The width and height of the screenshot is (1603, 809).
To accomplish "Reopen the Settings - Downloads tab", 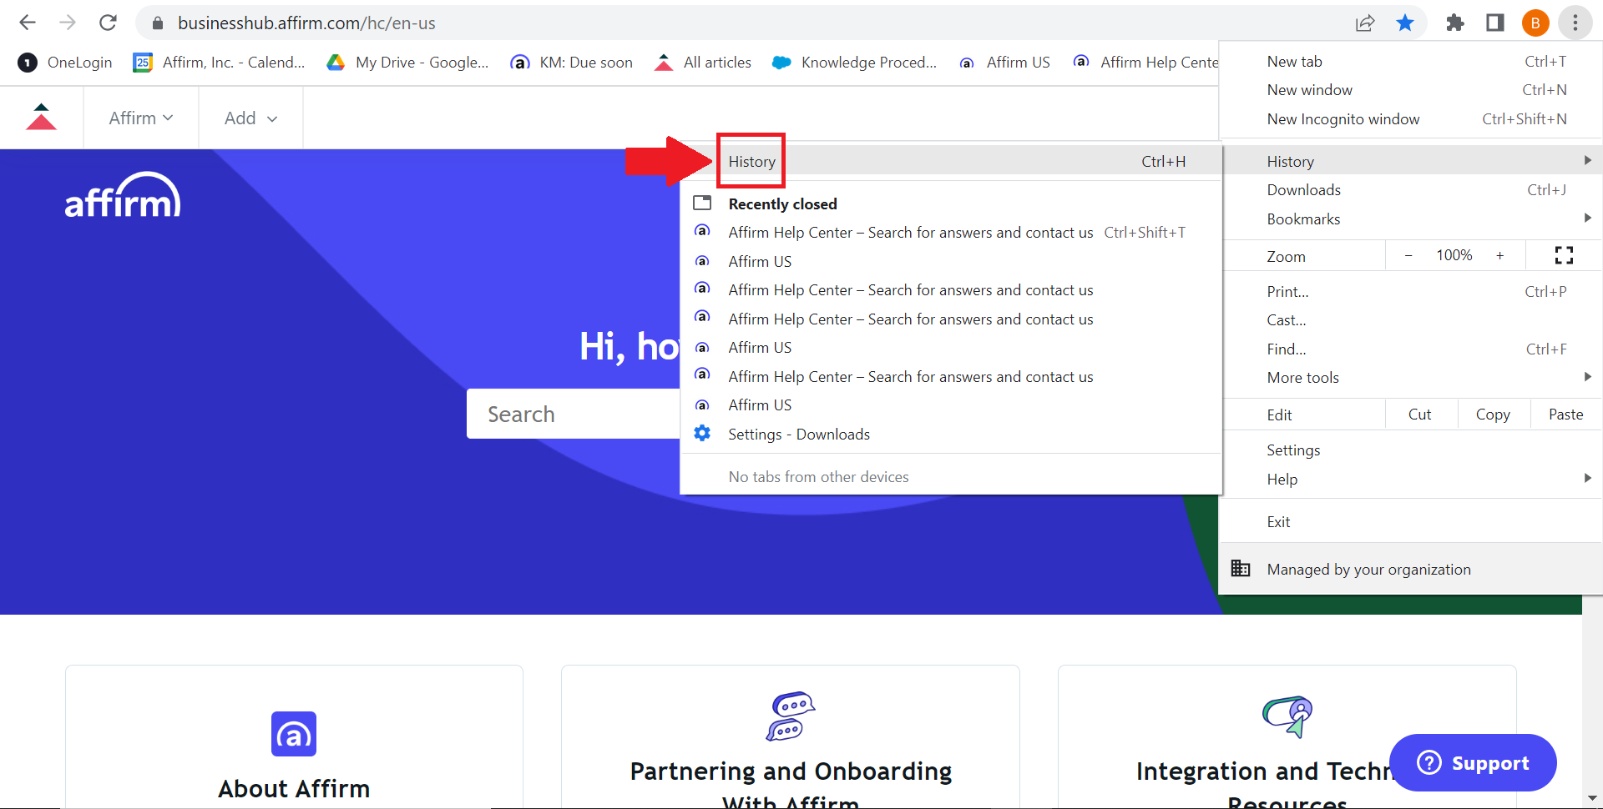I will (x=952, y=434).
